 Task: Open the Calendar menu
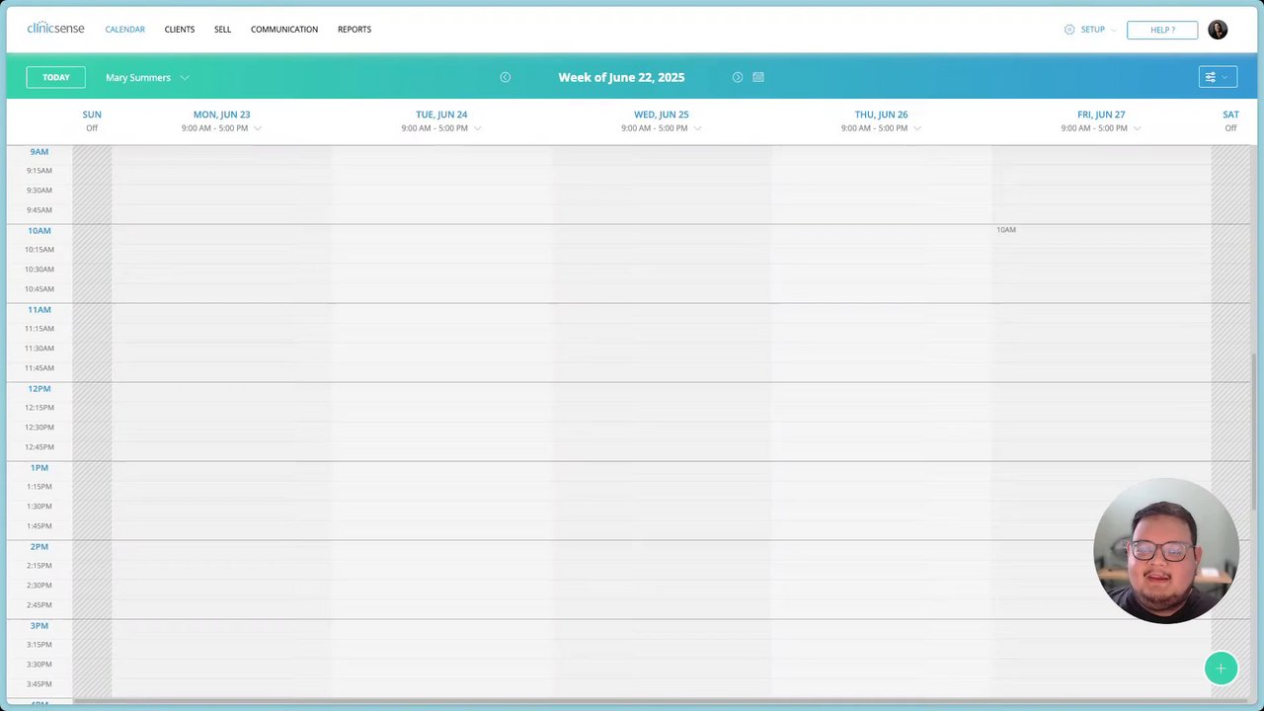[x=125, y=30]
